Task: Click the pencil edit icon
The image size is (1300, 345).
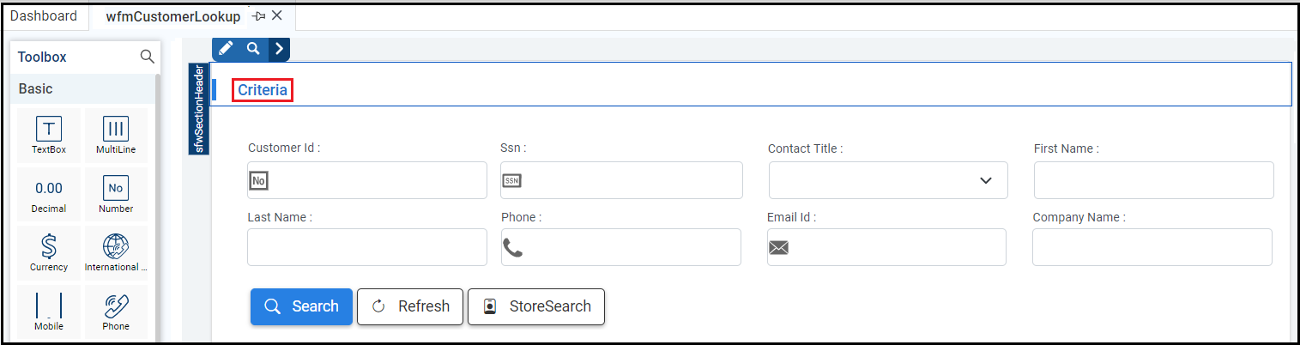Action: [x=226, y=49]
